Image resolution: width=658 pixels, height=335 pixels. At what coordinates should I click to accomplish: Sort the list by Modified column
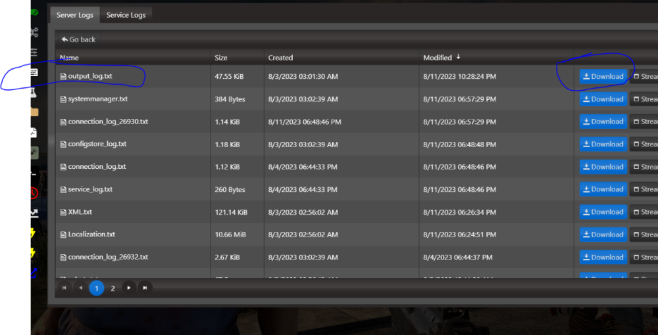438,58
